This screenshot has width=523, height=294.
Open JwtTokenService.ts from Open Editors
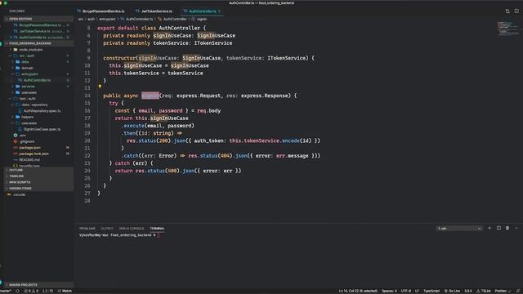click(x=34, y=31)
